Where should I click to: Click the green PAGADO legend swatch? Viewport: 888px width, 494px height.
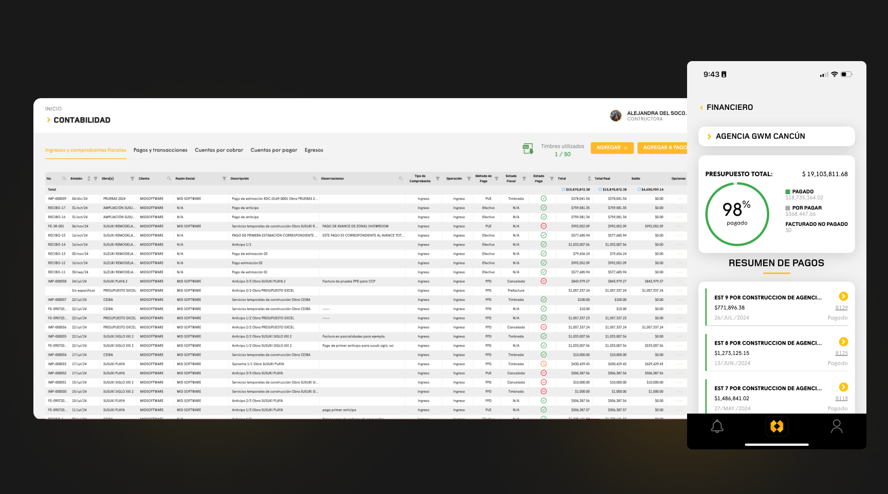(x=788, y=192)
